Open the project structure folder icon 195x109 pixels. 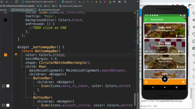coord(120,2)
